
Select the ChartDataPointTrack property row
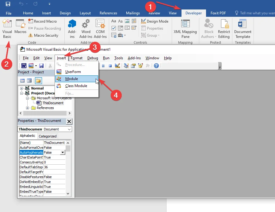coord(42,157)
